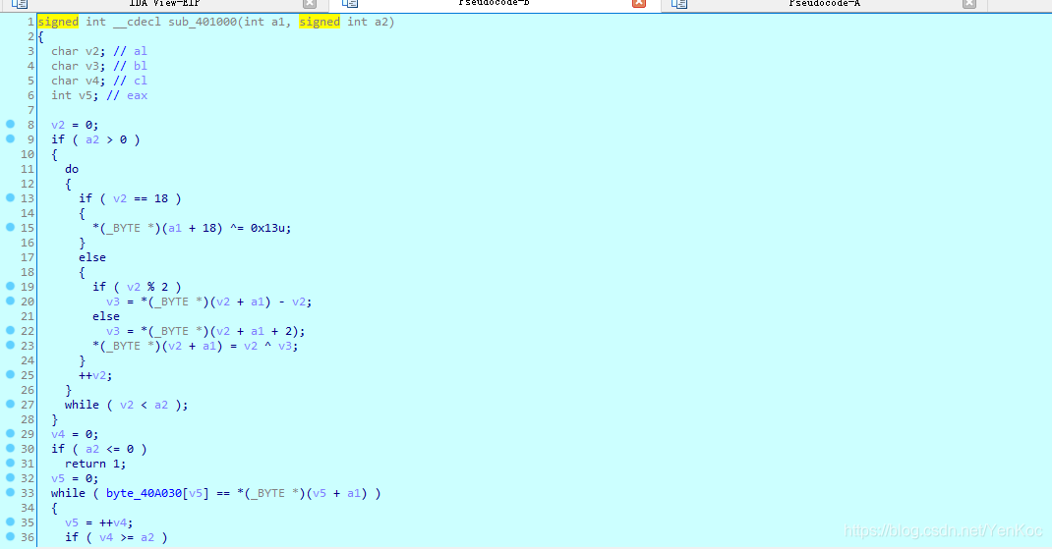The width and height of the screenshot is (1052, 549).
Task: Set breakpoint dot on line 30
Action: click(x=10, y=449)
